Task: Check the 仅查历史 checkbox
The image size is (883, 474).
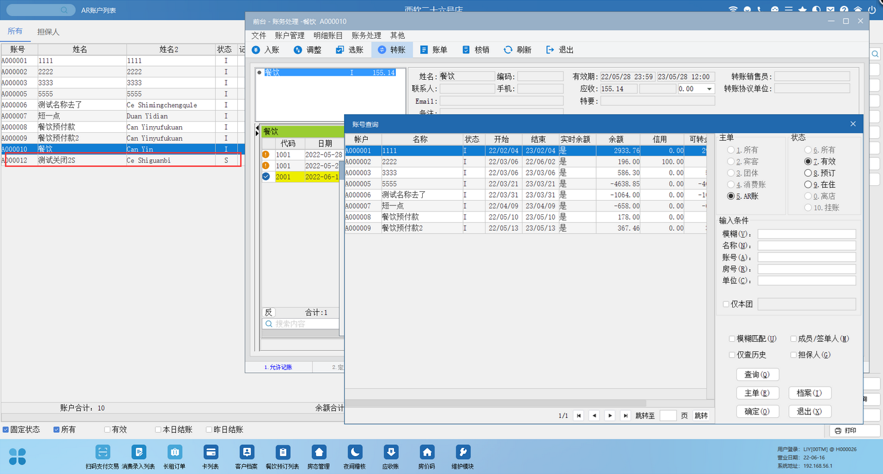Action: 732,355
